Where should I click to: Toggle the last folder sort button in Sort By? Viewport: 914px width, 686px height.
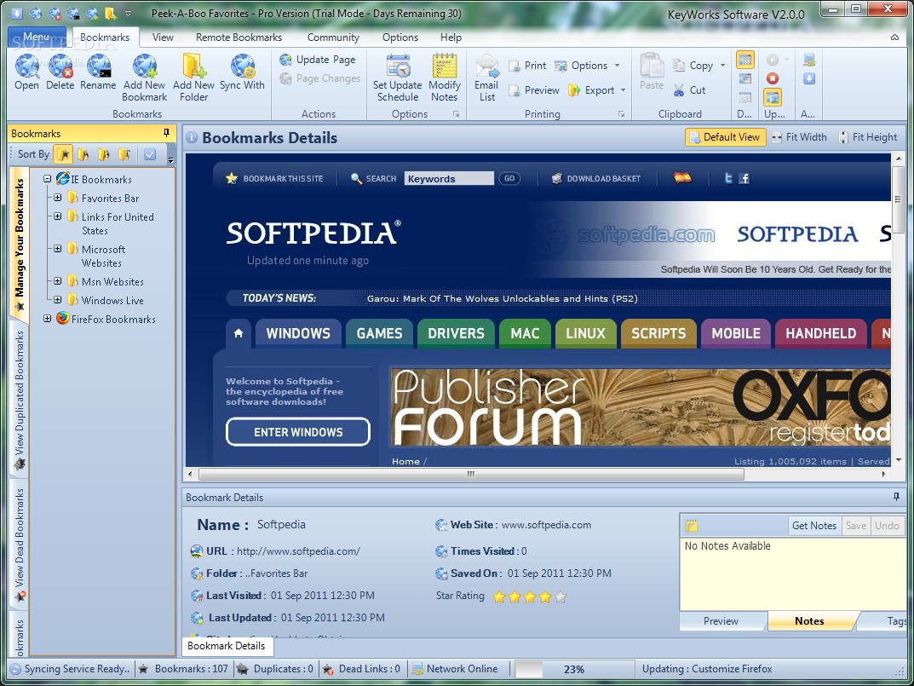tap(124, 154)
